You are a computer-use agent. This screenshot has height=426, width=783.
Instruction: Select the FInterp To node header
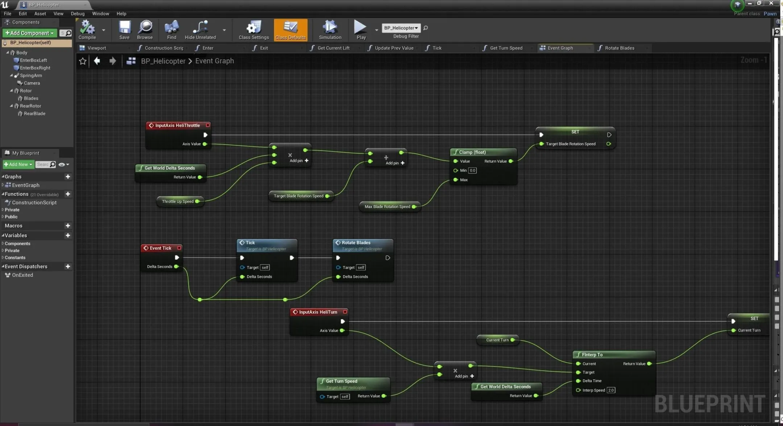pyautogui.click(x=614, y=355)
